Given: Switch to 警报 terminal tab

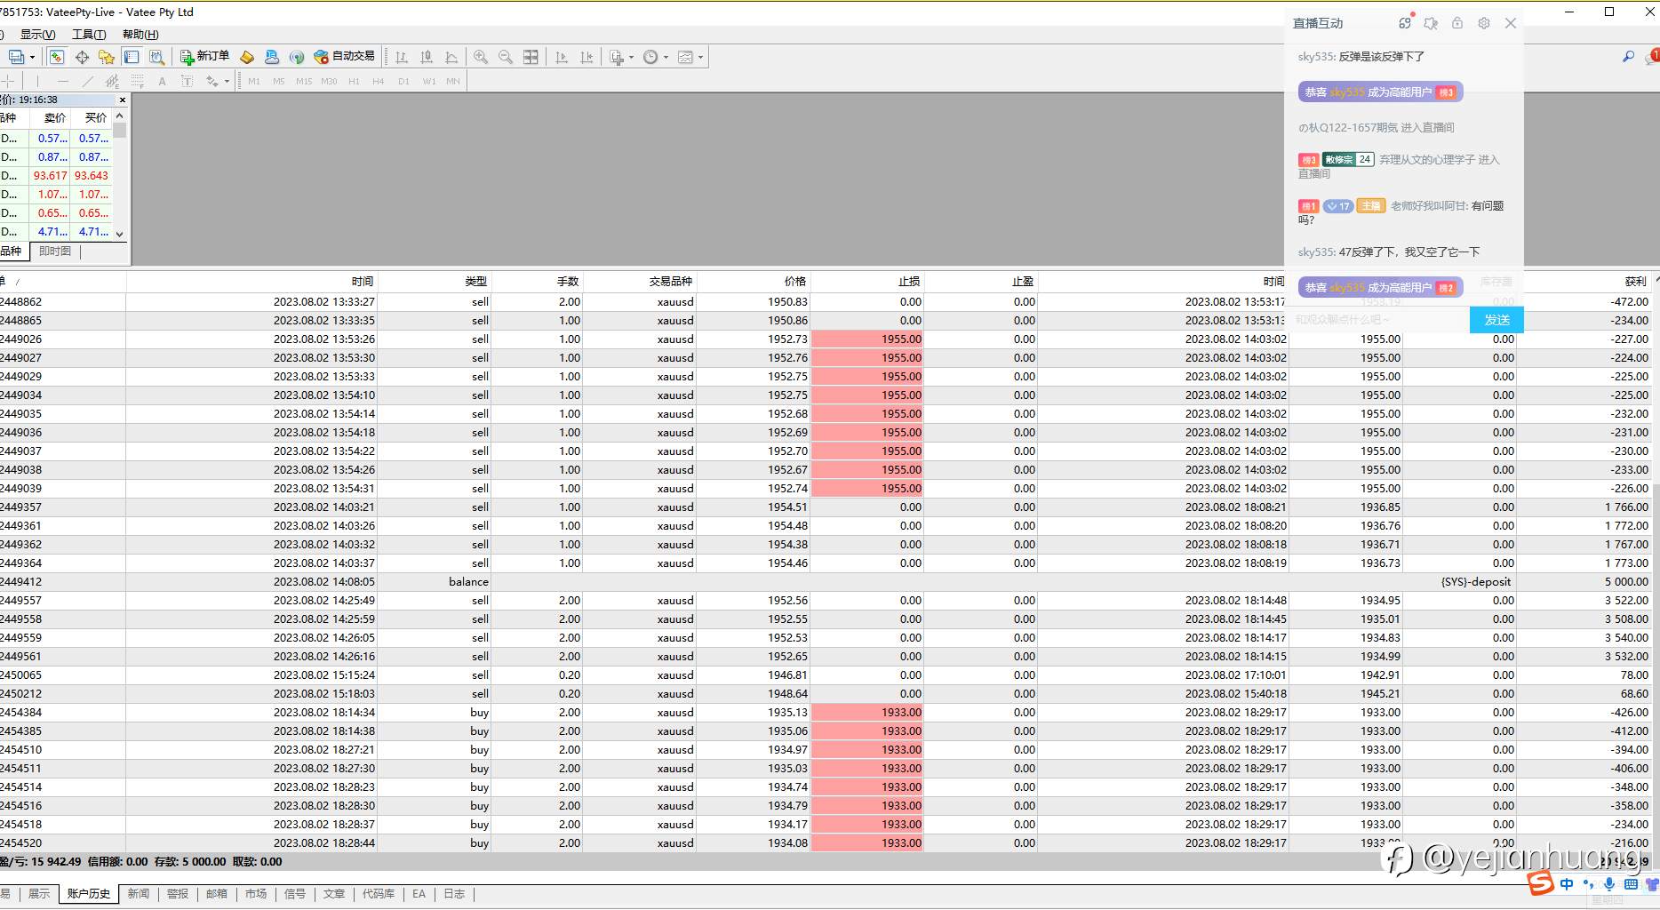Looking at the screenshot, I should click(x=178, y=894).
